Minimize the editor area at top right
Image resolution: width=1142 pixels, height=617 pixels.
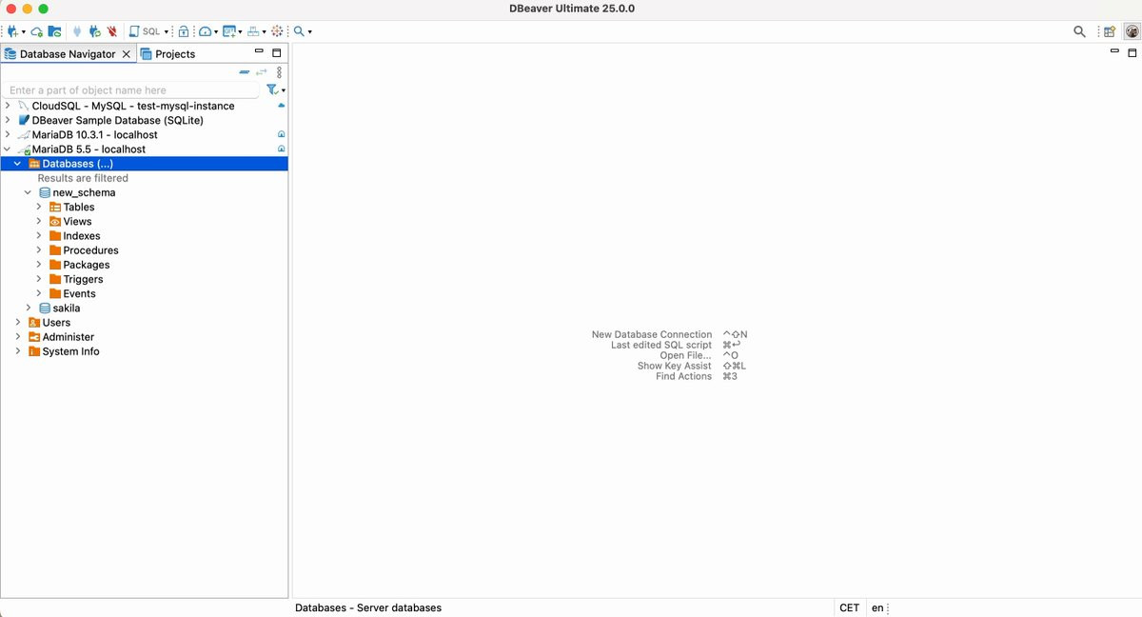tap(1115, 51)
